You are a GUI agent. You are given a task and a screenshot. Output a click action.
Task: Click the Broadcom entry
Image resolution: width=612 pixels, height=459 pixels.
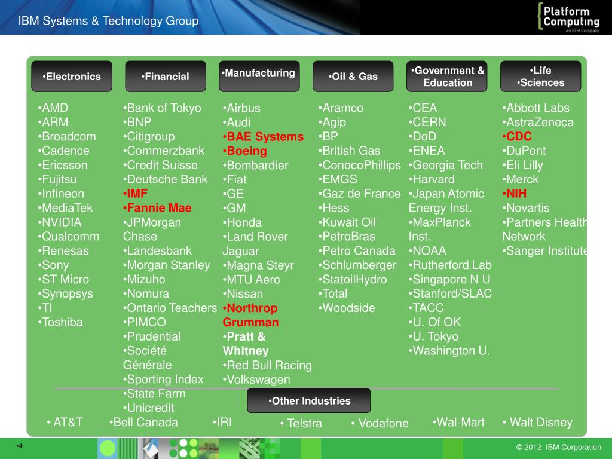(x=67, y=137)
